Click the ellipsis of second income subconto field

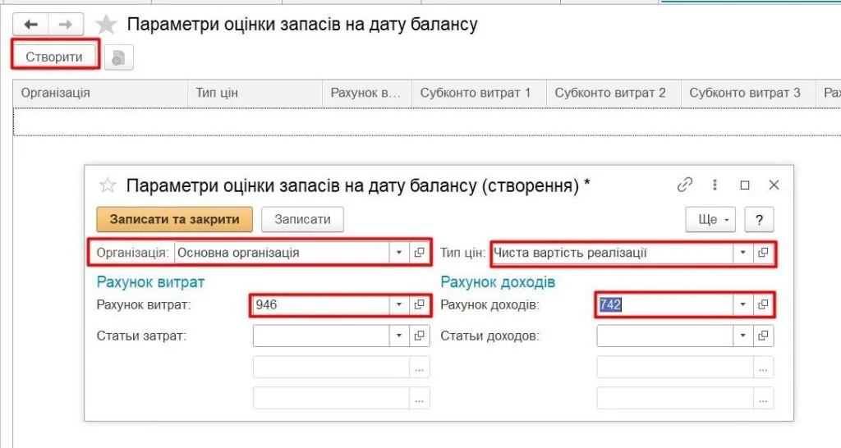tap(763, 368)
